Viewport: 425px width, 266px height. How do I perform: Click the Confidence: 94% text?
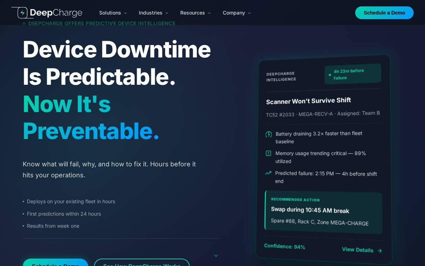(284, 246)
